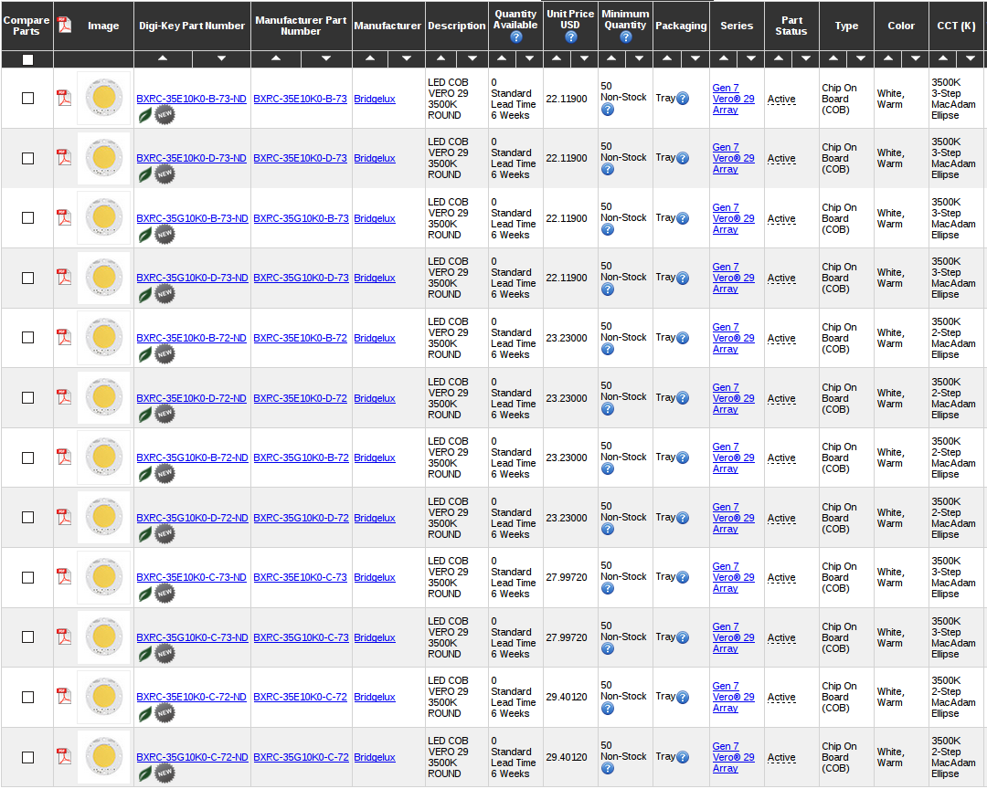The width and height of the screenshot is (987, 789).
Task: Click 23.23000 price for BXRC-35G10K0-B-72
Action: 567,458
